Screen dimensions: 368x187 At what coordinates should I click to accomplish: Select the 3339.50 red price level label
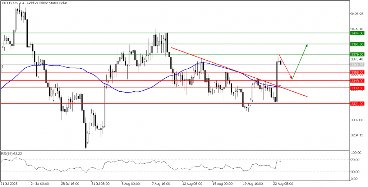357,88
